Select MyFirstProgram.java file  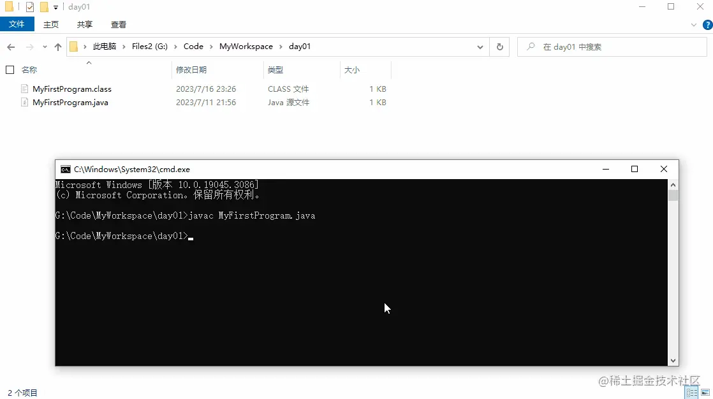click(70, 102)
